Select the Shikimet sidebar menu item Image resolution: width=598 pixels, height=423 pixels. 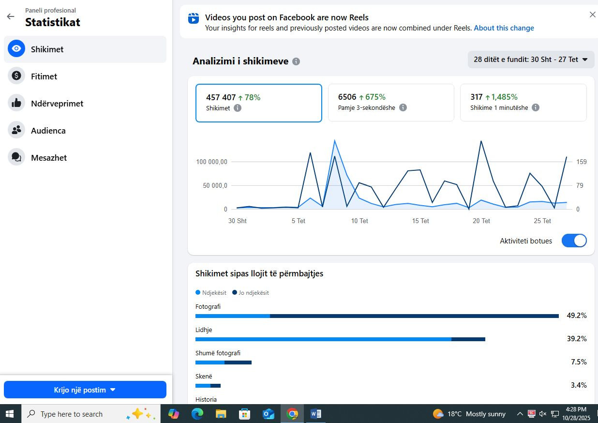[x=85, y=49]
